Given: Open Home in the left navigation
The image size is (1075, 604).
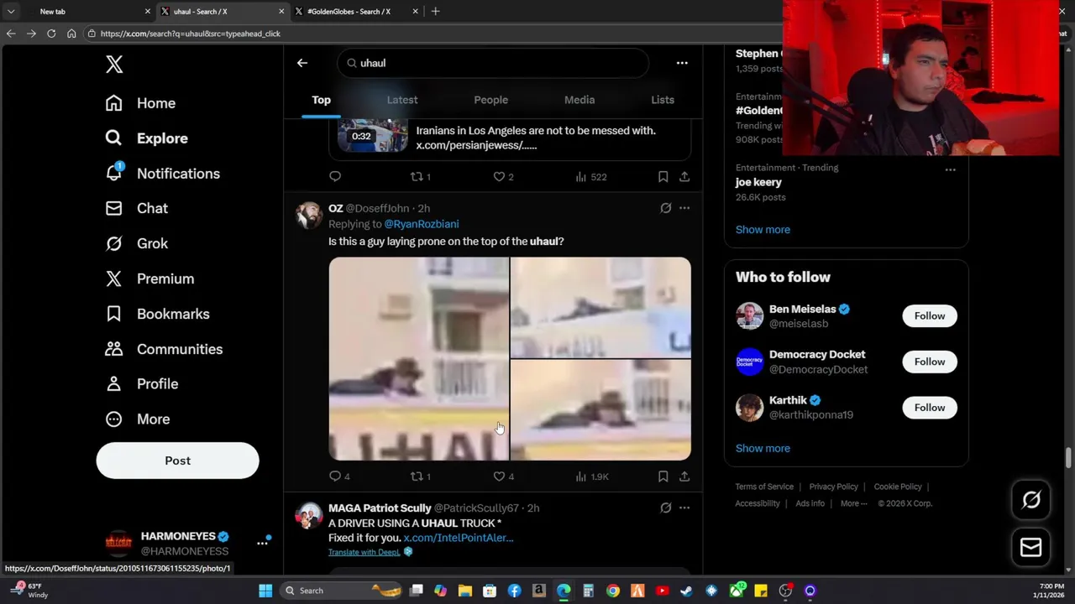Looking at the screenshot, I should (140, 103).
